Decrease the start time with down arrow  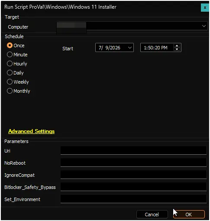(x=177, y=49)
